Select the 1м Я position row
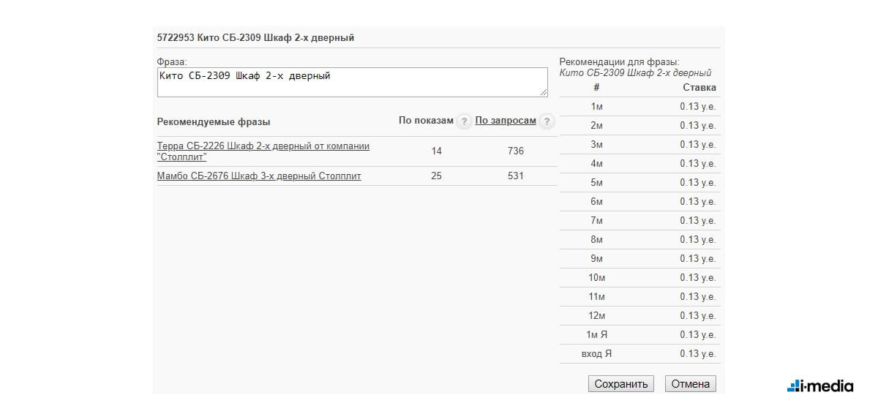 click(x=639, y=335)
